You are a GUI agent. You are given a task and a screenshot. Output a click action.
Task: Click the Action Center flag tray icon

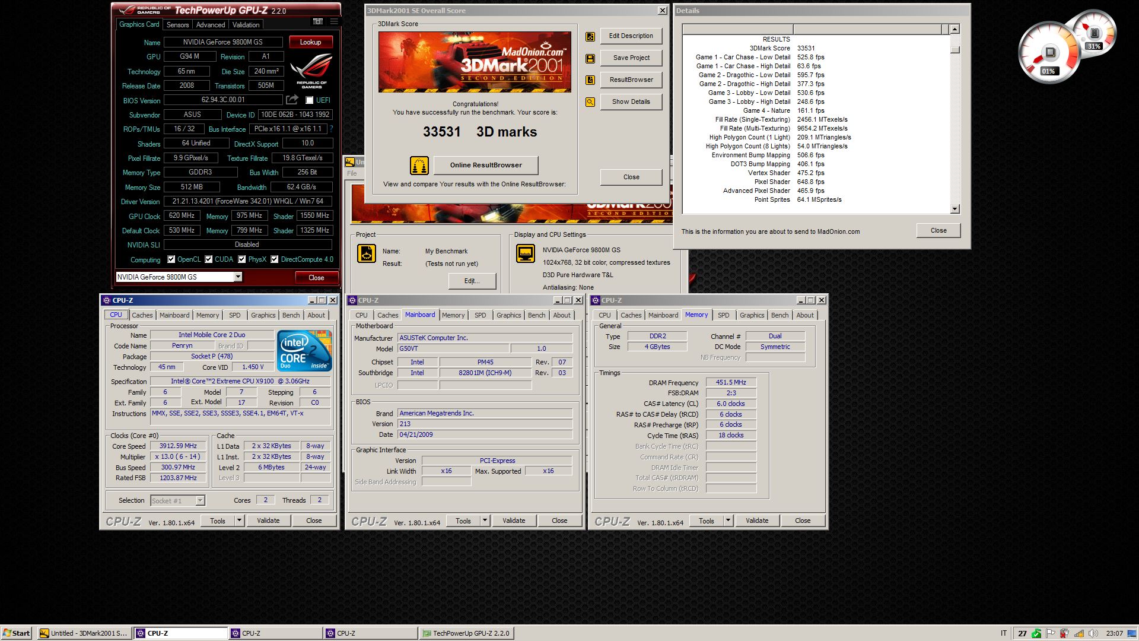pos(1051,633)
